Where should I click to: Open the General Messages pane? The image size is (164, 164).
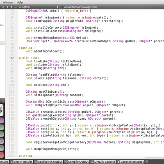(131, 162)
